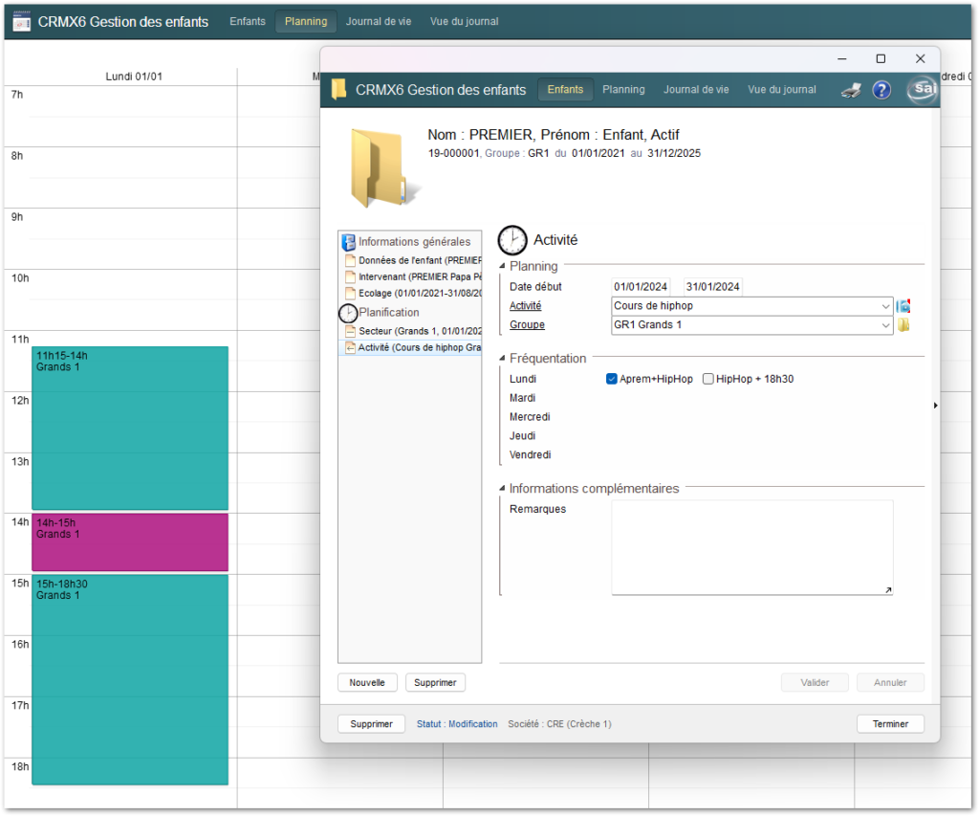Click the Lundi 01/01 column header
The height and width of the screenshot is (816, 979).
pos(134,77)
